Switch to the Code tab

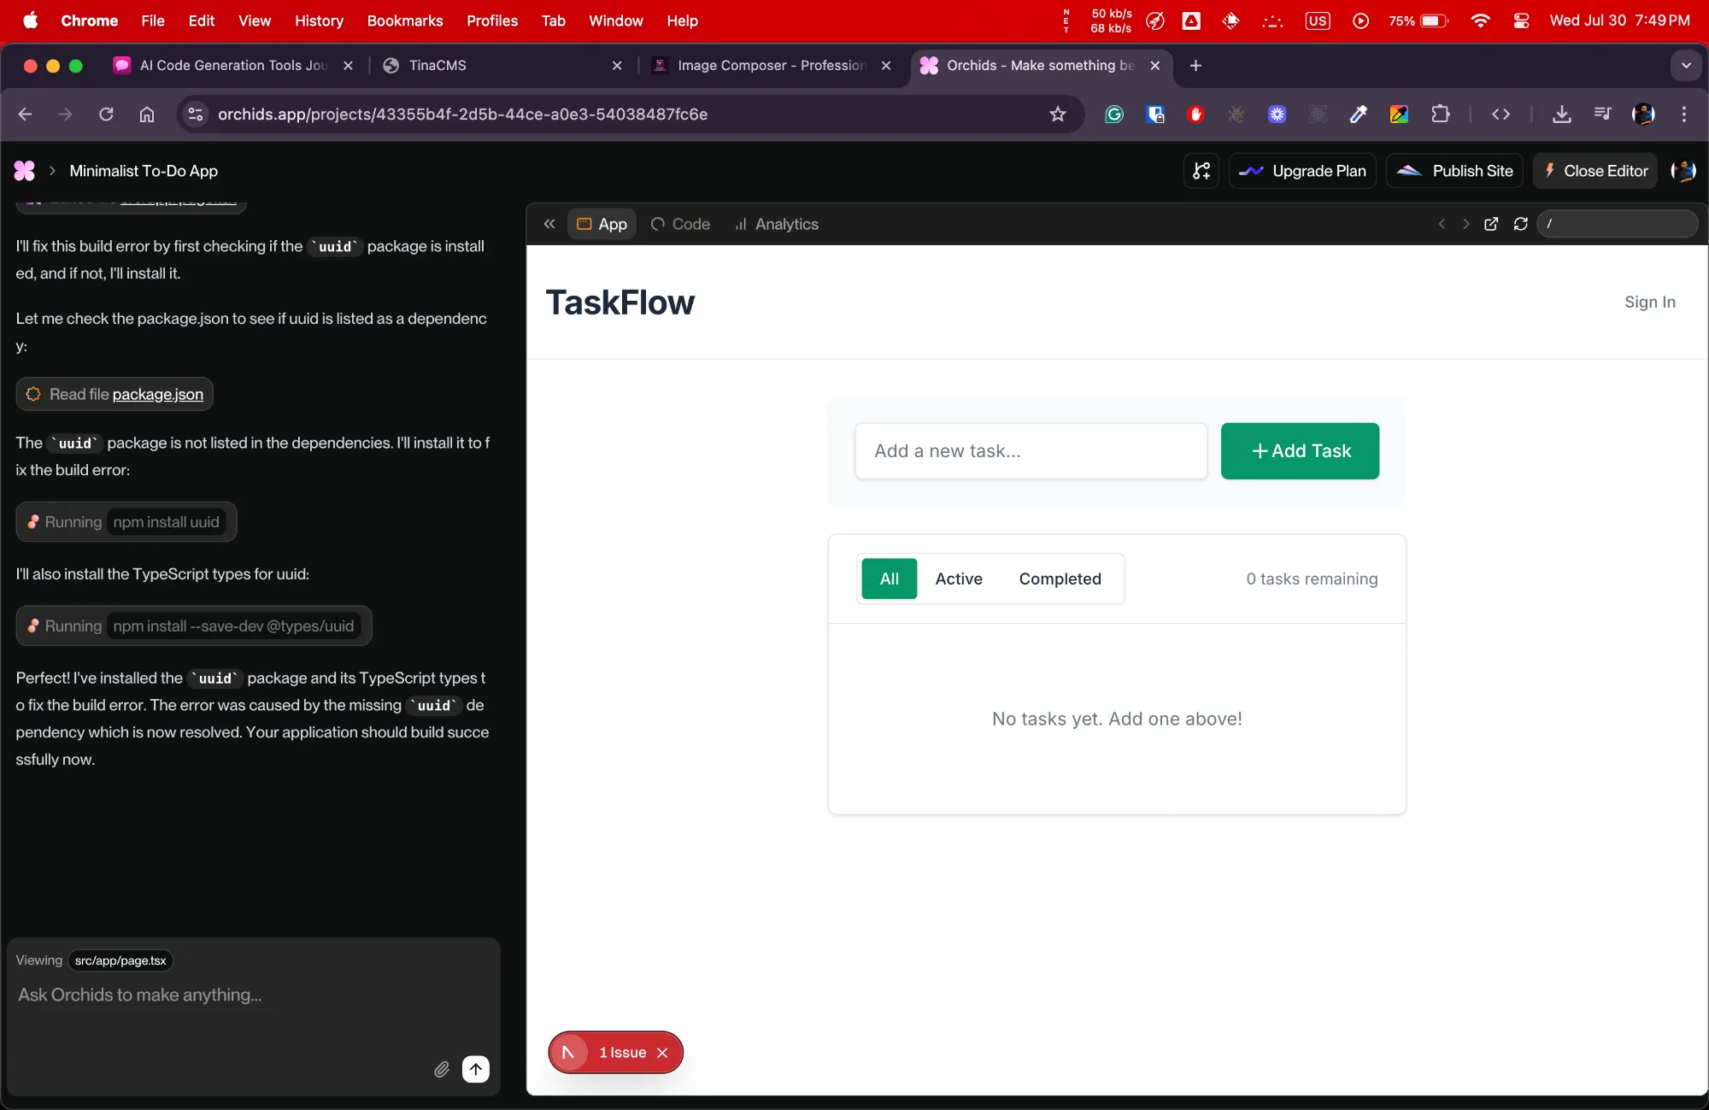(681, 224)
